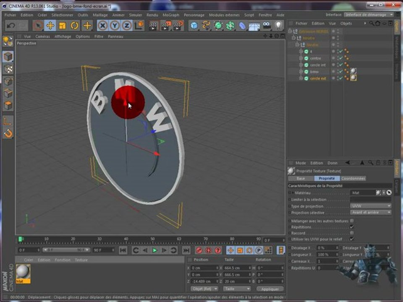Open Type de projection dropdown
The image size is (403, 302).
coord(371,206)
